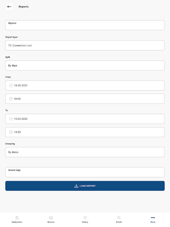
Task: Open the Menu three-dots icon
Action: point(153,218)
